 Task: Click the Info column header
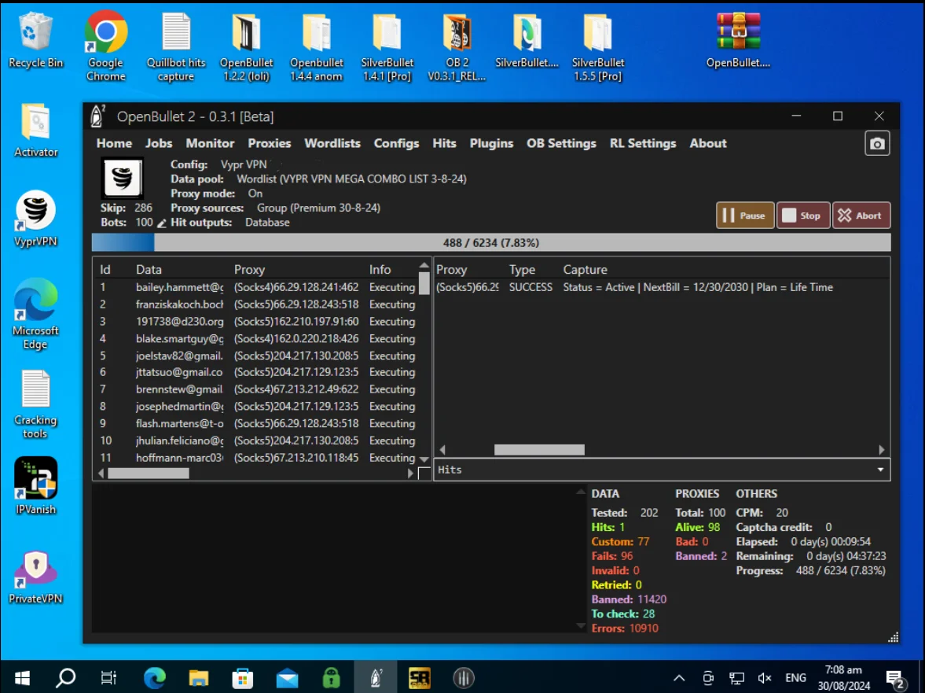380,270
